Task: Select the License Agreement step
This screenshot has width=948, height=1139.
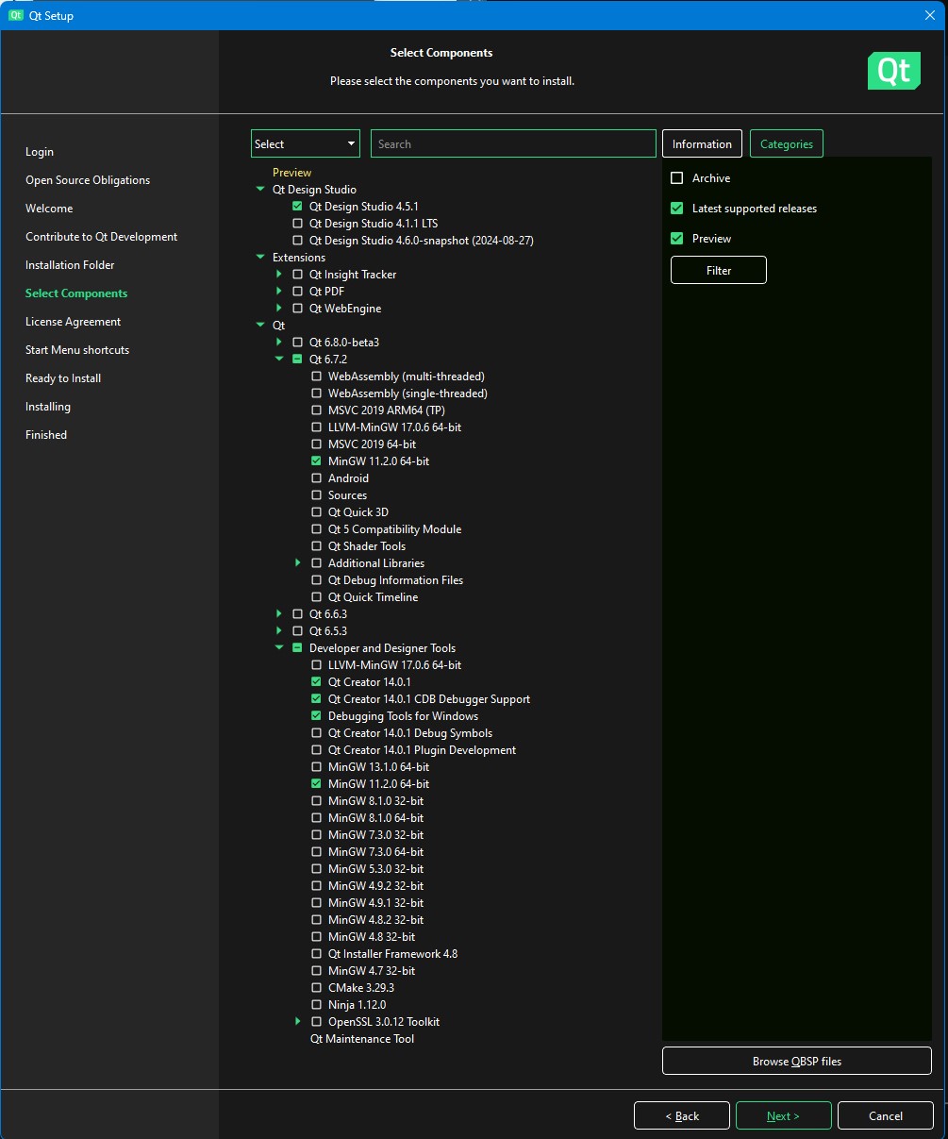Action: 73,322
